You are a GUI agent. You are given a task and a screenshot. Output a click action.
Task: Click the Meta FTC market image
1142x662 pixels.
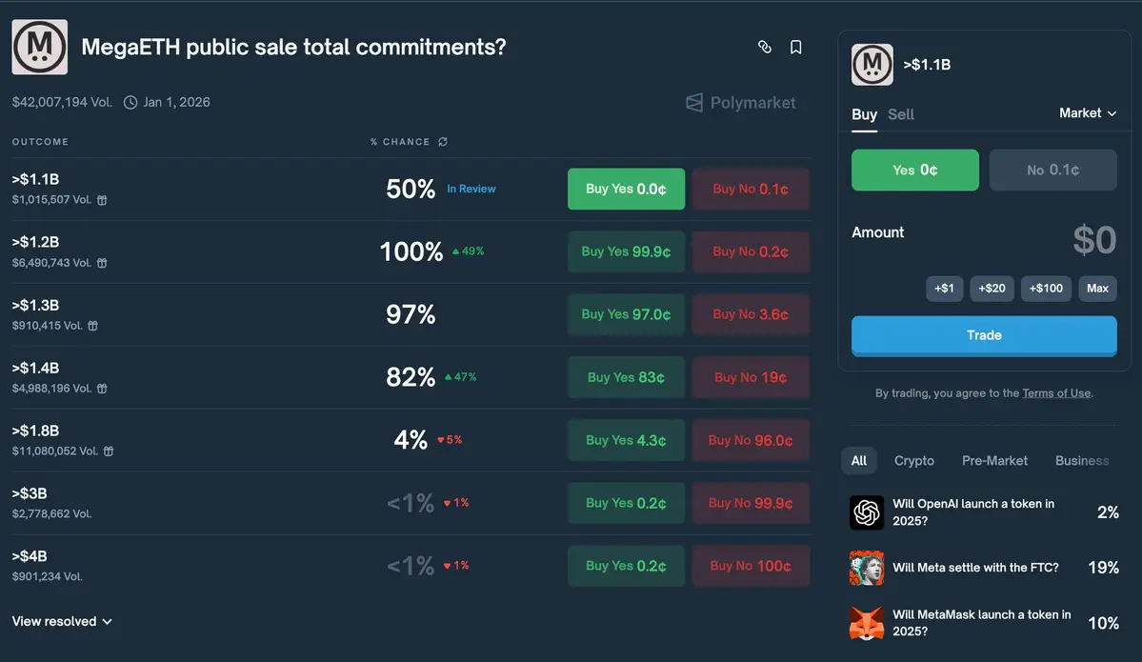pos(867,568)
